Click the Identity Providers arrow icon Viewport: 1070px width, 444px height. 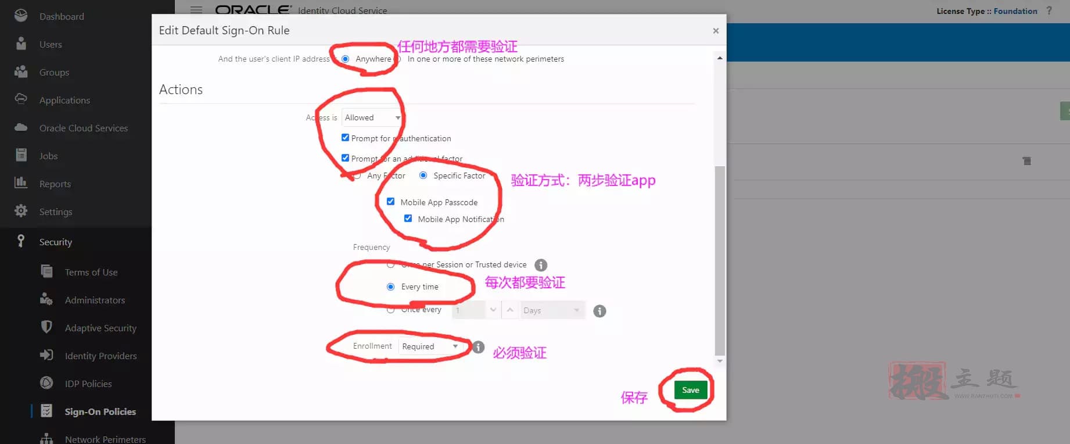[x=46, y=355]
